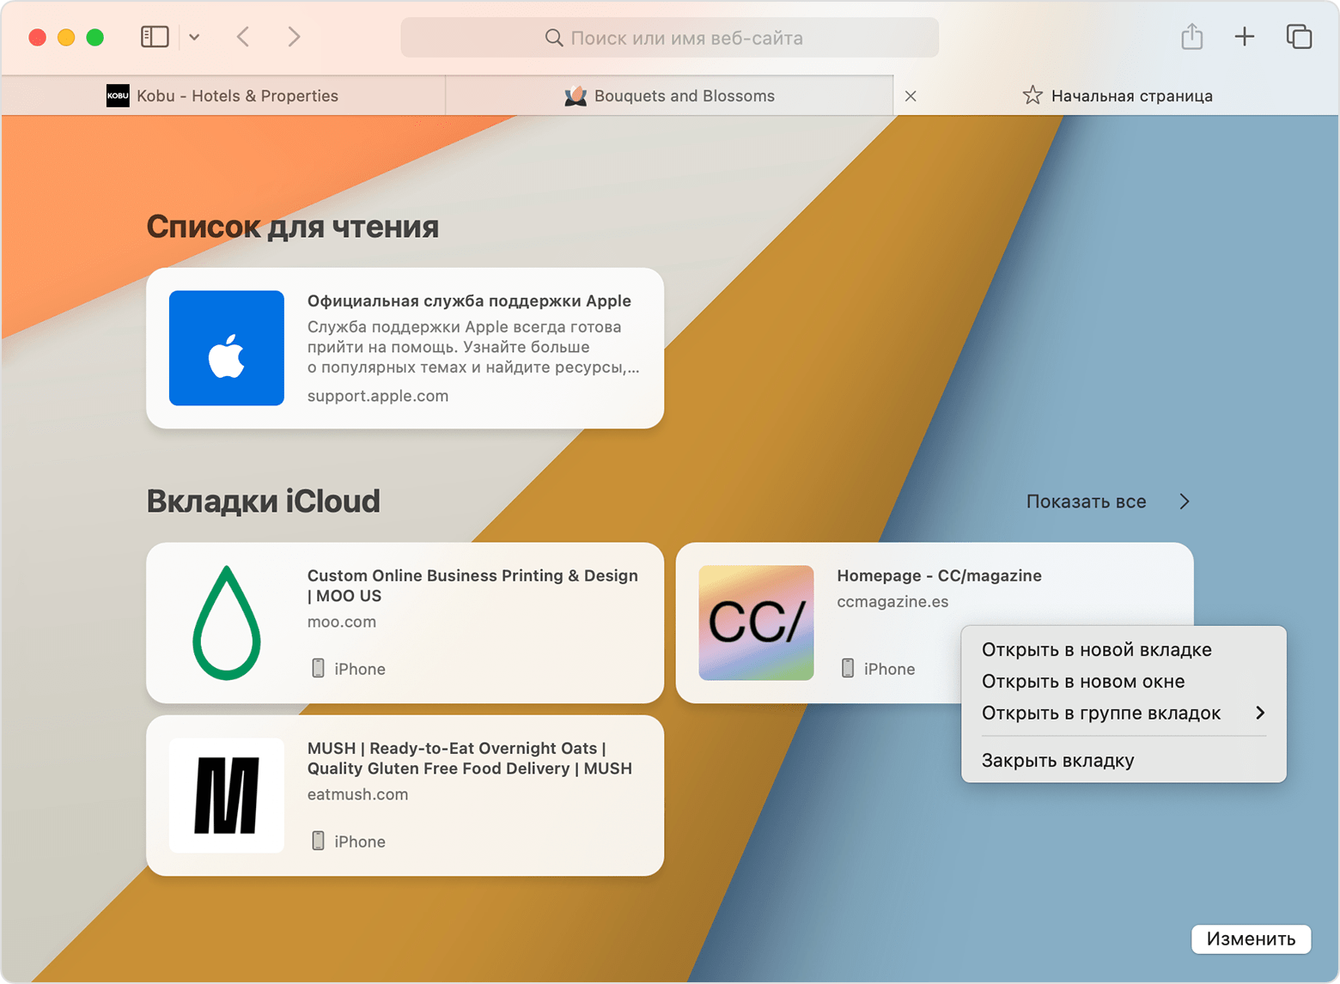Image resolution: width=1340 pixels, height=984 pixels.
Task: Click iPhone device icon on CC/magazine card
Action: tap(848, 668)
